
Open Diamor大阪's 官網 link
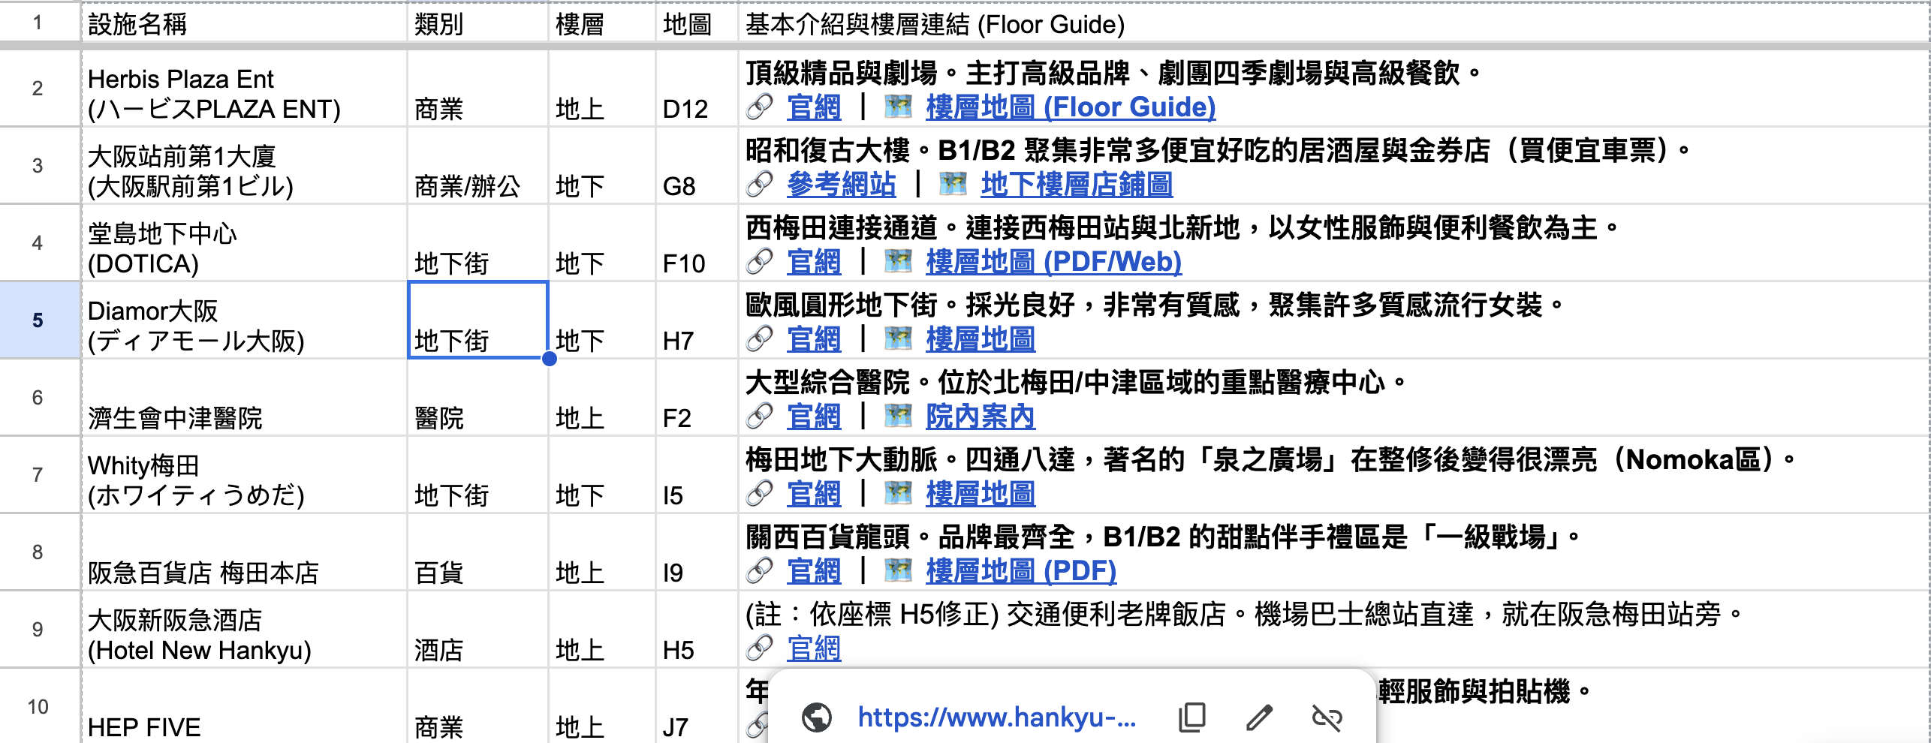(815, 338)
